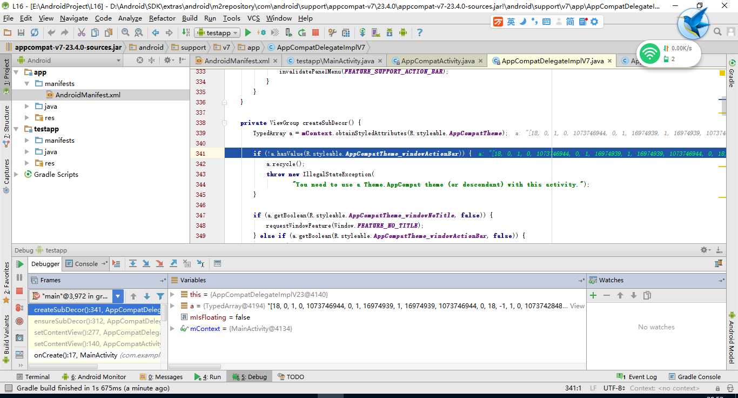Click the Pause Program debug icon
The image size is (738, 398).
(19, 277)
